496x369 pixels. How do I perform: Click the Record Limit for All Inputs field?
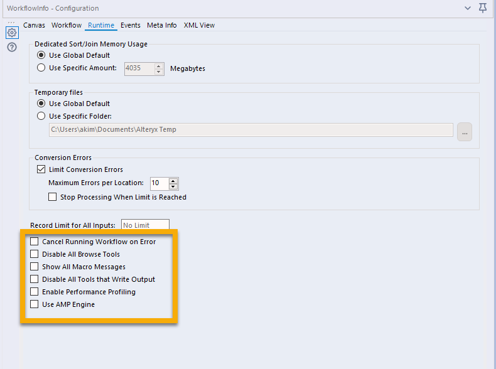click(x=145, y=225)
